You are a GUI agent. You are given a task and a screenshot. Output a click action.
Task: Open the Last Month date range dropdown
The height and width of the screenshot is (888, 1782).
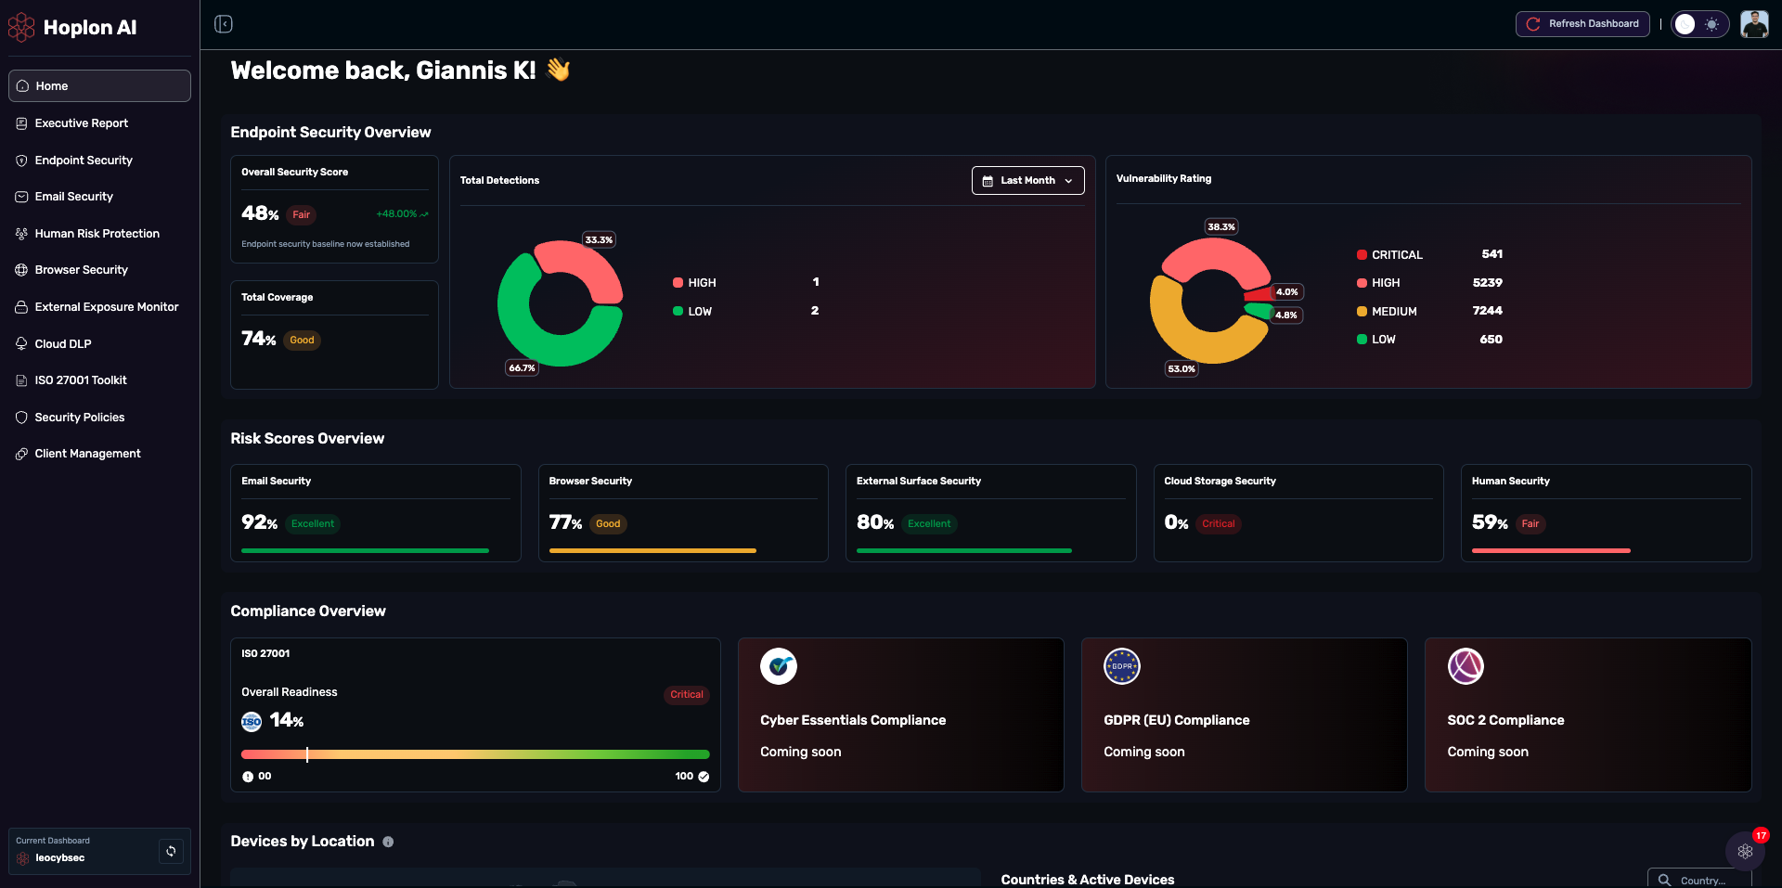point(1027,181)
